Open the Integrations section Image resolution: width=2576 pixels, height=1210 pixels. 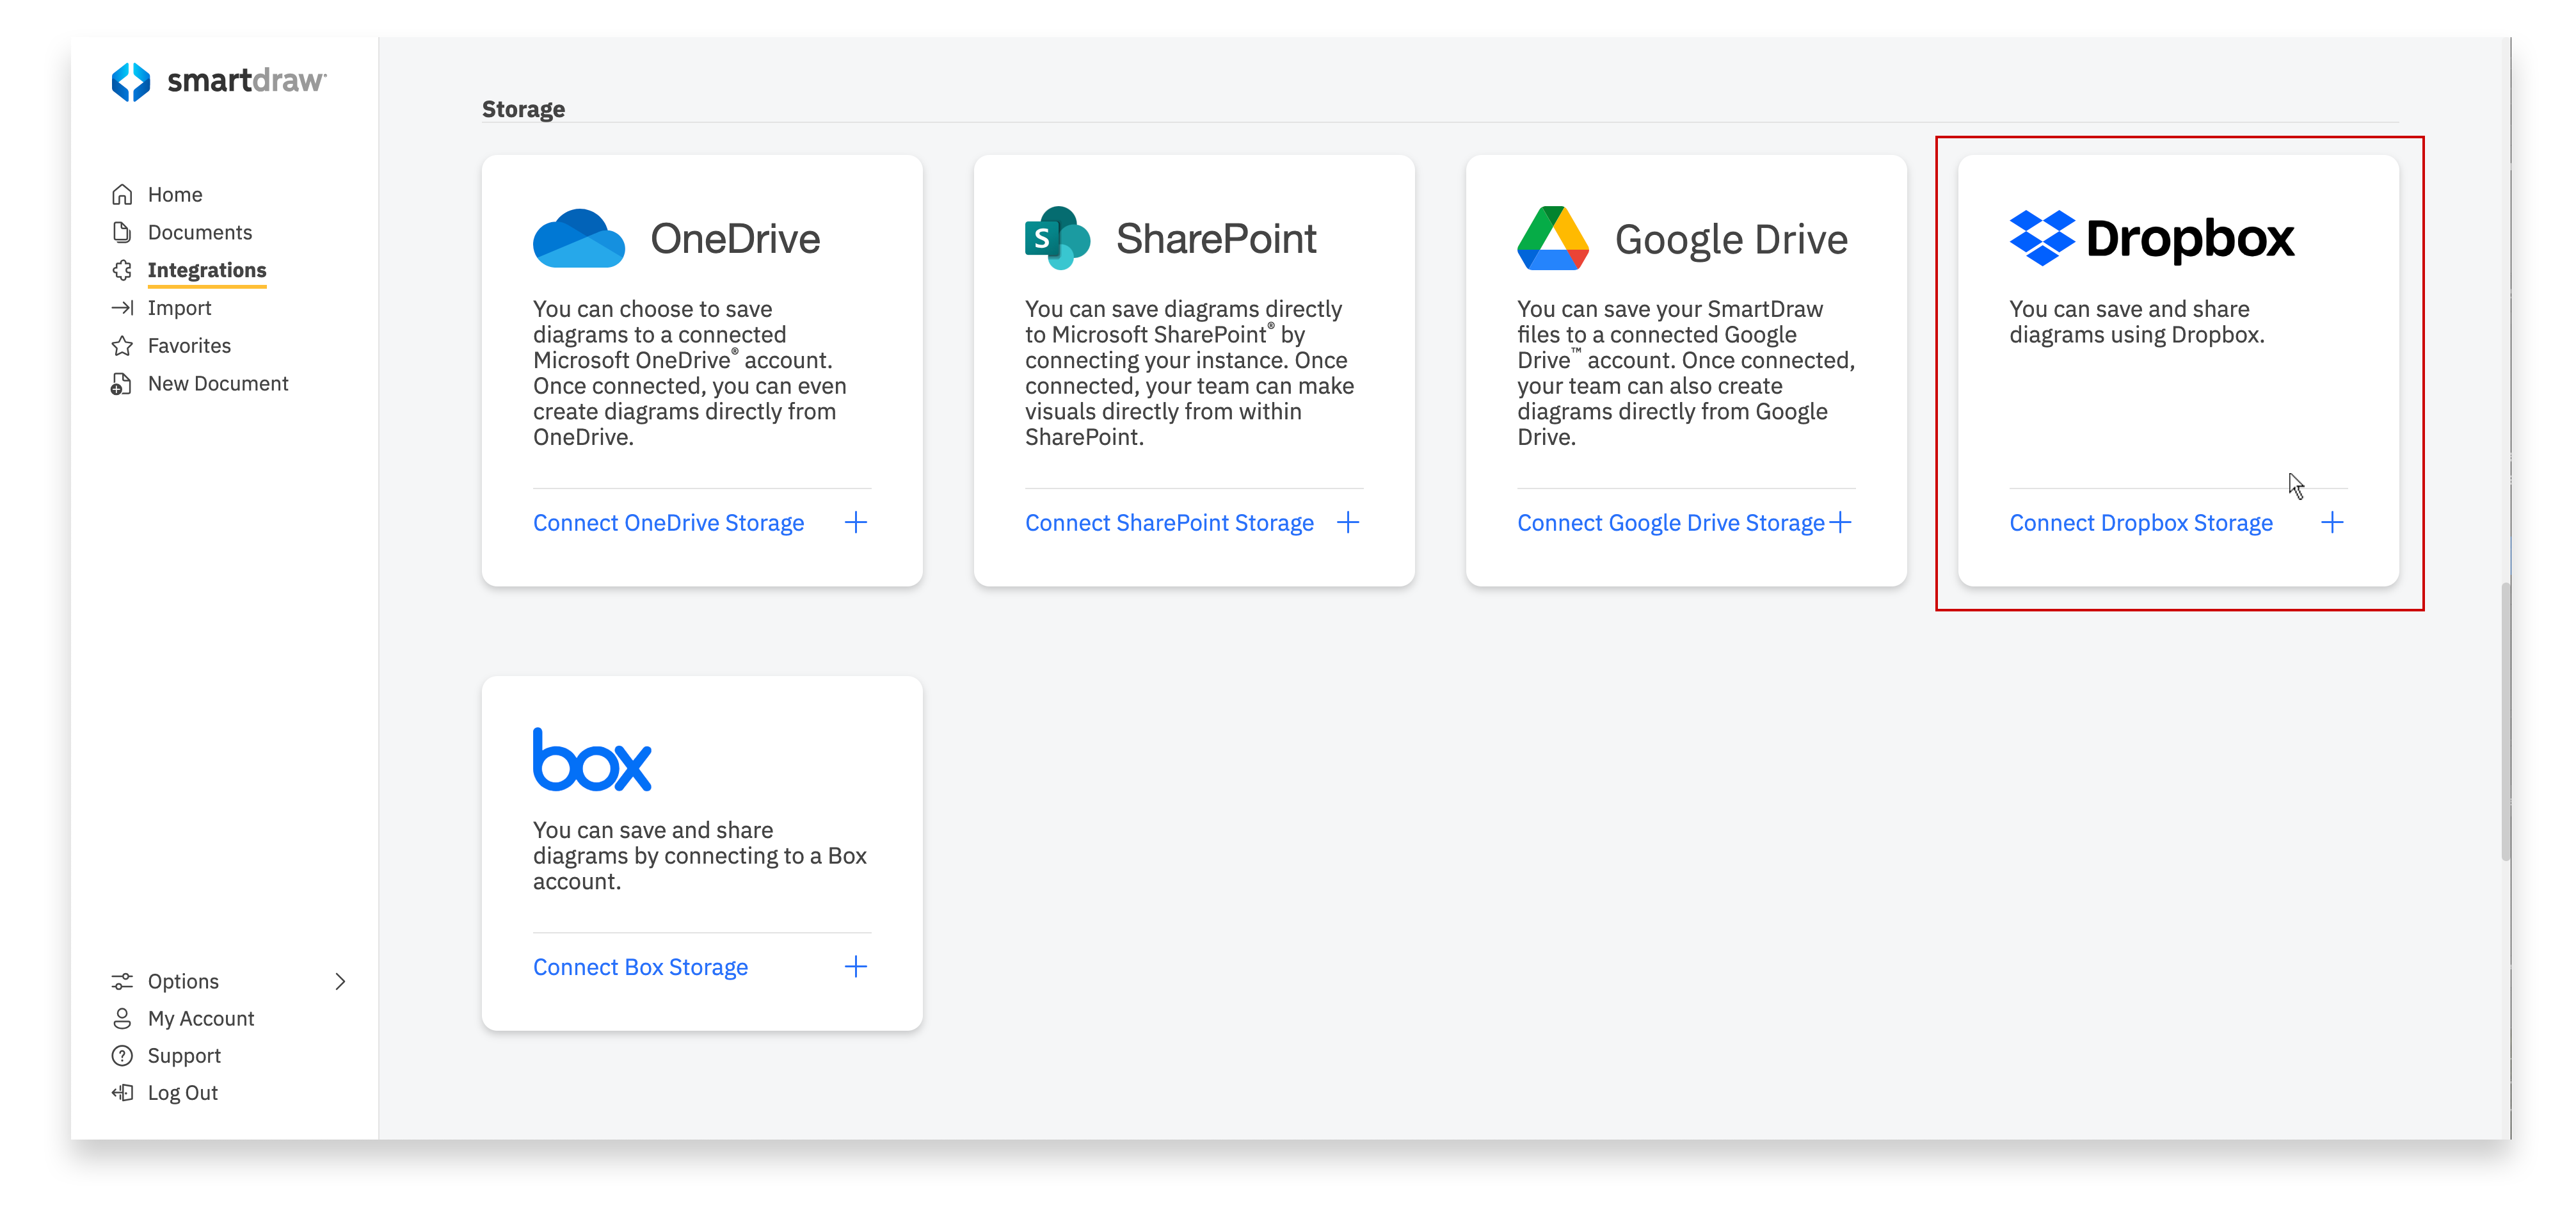tap(207, 270)
